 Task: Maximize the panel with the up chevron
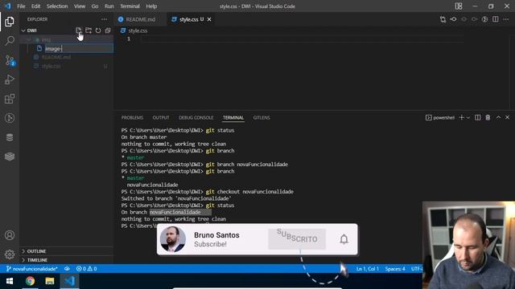point(498,117)
